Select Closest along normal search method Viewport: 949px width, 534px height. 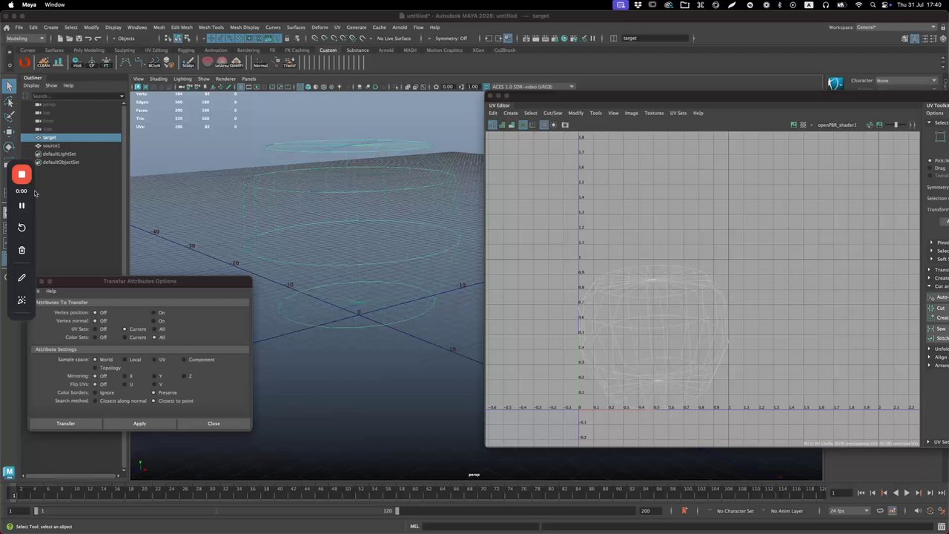[x=96, y=400]
